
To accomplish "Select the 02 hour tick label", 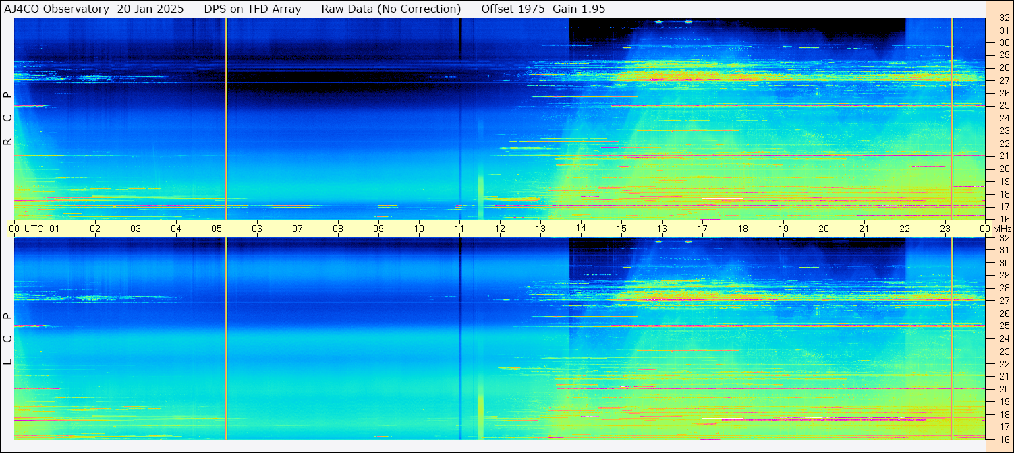I will point(95,229).
